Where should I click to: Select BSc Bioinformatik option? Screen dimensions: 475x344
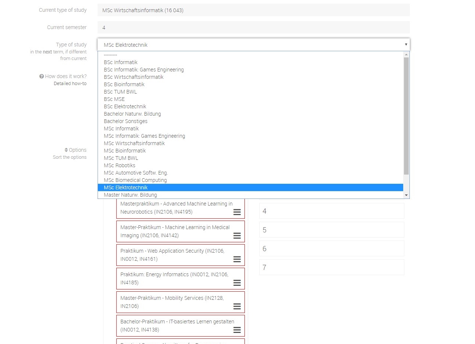[250, 84]
